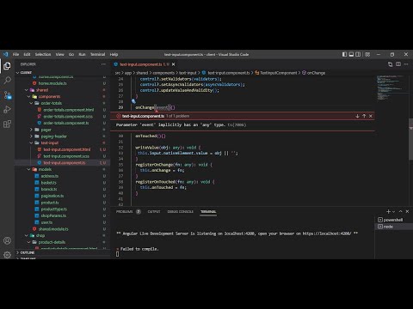Open the File menu
The height and width of the screenshot is (309, 413).
click(x=15, y=54)
